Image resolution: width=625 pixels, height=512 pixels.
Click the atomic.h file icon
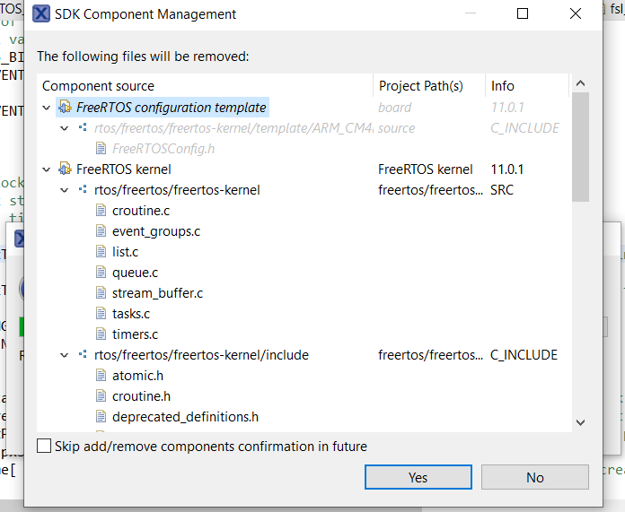point(101,376)
